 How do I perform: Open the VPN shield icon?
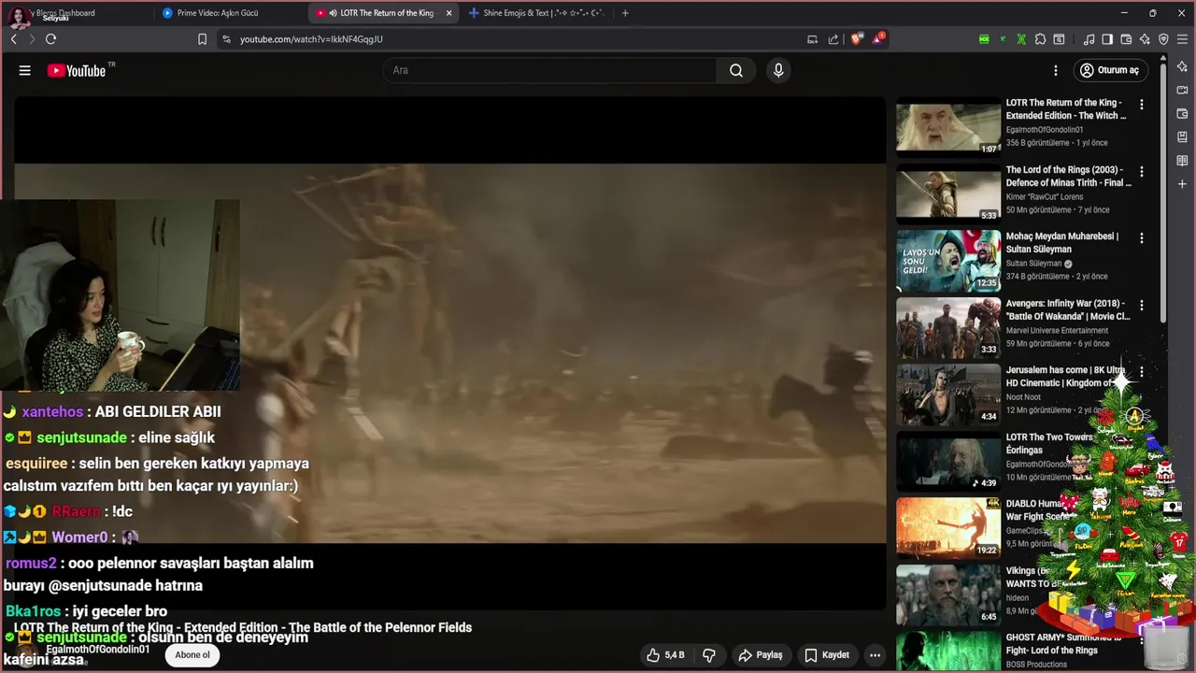click(1163, 39)
